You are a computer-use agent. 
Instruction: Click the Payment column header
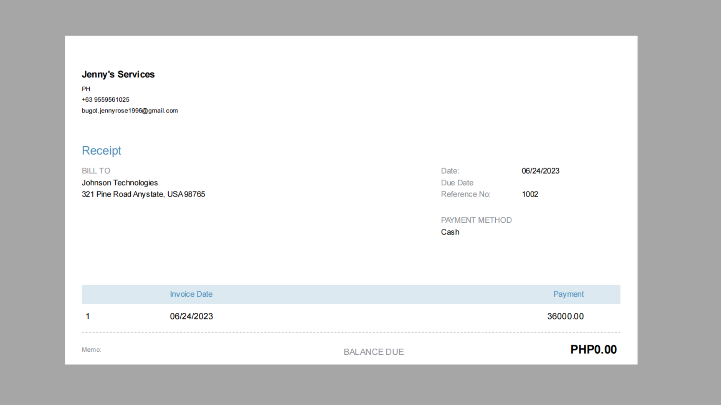568,294
